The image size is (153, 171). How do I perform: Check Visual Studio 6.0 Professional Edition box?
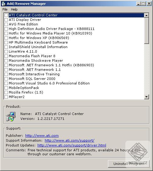[x=6, y=83]
